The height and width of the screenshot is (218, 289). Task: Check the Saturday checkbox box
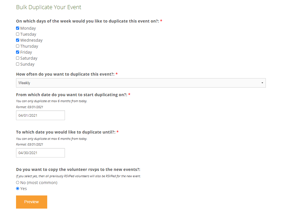(x=18, y=58)
